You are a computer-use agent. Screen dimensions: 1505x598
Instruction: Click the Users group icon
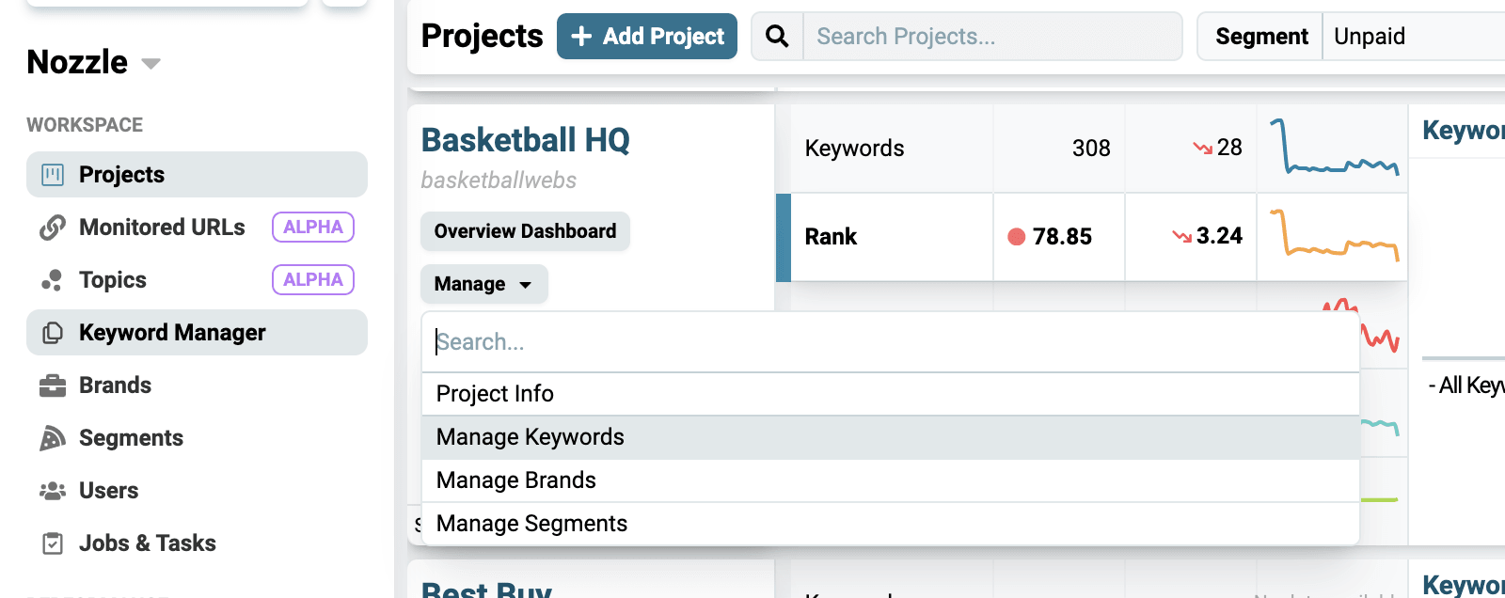pos(53,491)
